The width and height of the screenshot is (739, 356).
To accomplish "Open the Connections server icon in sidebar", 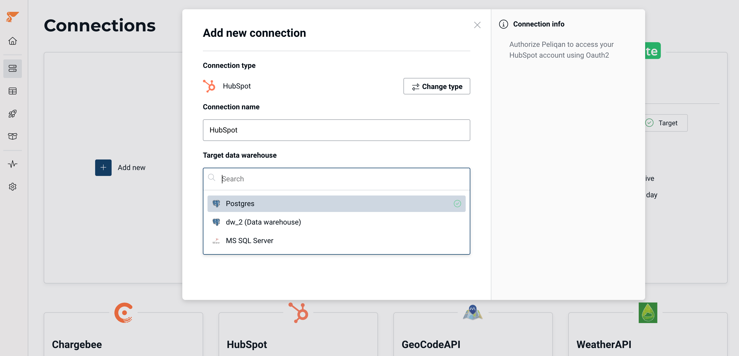I will click(x=13, y=68).
